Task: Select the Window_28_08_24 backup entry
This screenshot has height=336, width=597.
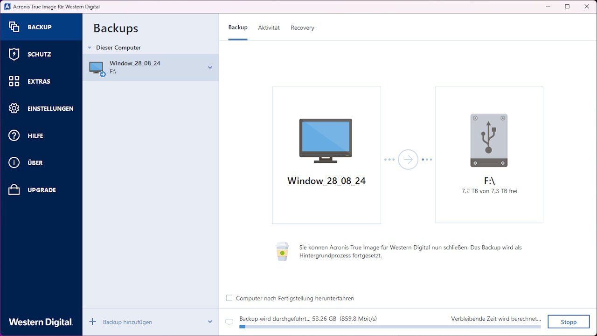Action: [x=151, y=67]
